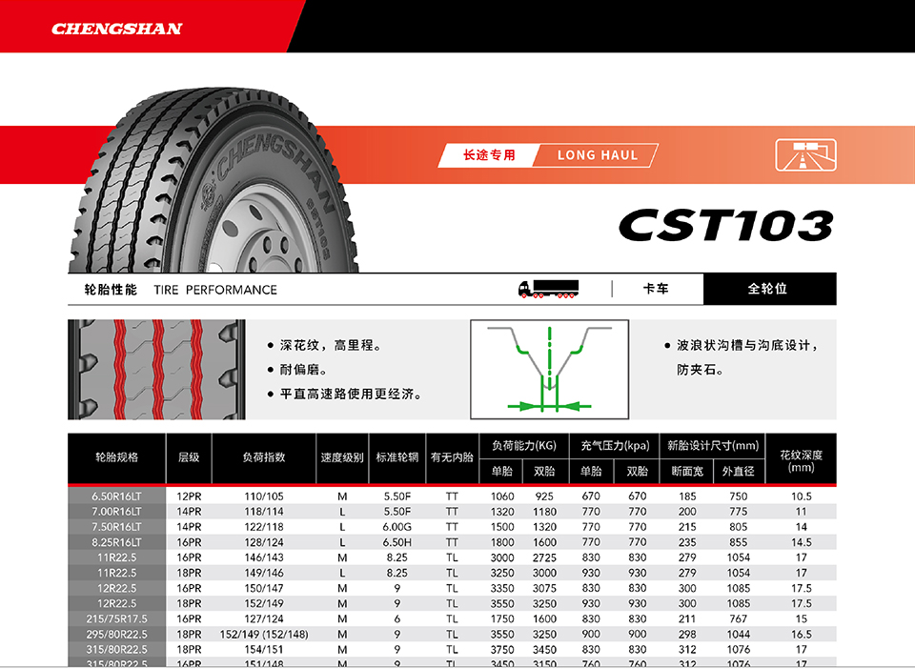The height and width of the screenshot is (669, 915).
Task: Click the 16.5 tread depth cell
Action: pos(802,634)
